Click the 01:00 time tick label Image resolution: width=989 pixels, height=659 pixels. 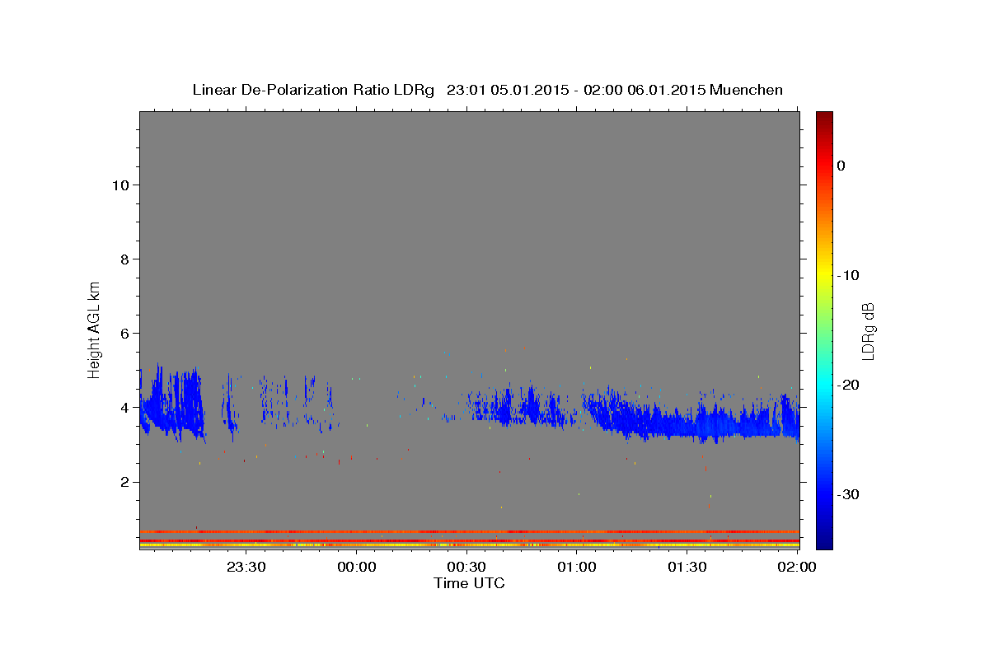(x=577, y=567)
